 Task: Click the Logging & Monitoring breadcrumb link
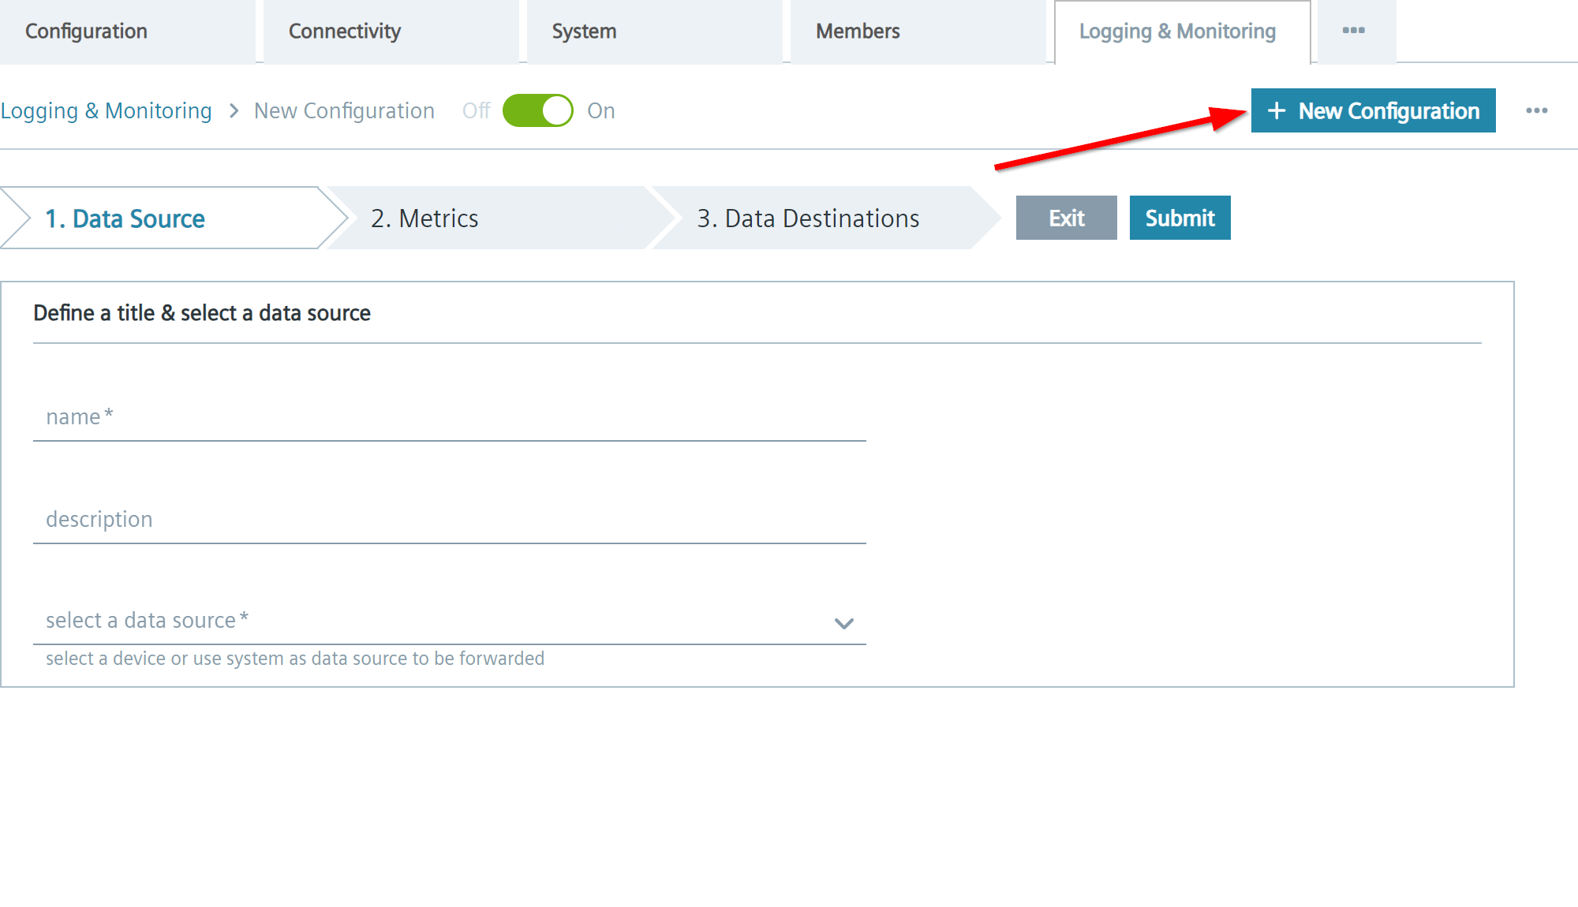click(107, 111)
